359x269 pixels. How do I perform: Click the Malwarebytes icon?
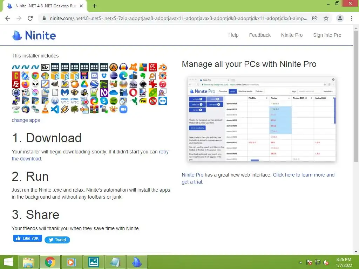pyautogui.click(x=65, y=92)
